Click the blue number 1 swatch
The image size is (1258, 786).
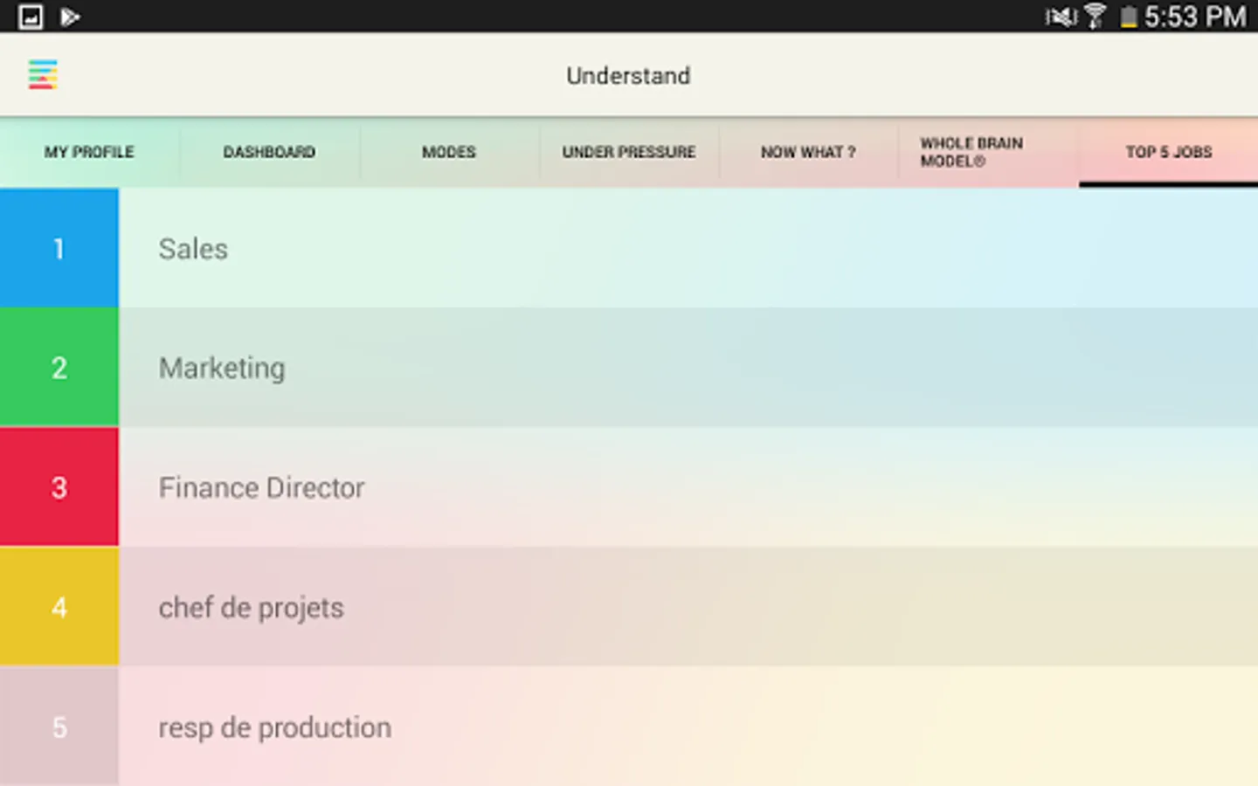[x=59, y=249]
